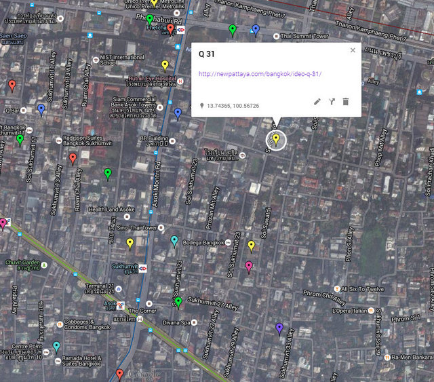Click purple pin near Sukhumvit 33 Alley

279,328
